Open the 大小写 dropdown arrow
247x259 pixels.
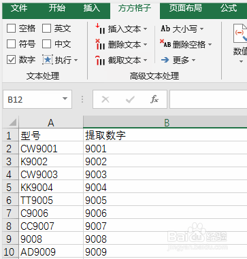(201, 29)
